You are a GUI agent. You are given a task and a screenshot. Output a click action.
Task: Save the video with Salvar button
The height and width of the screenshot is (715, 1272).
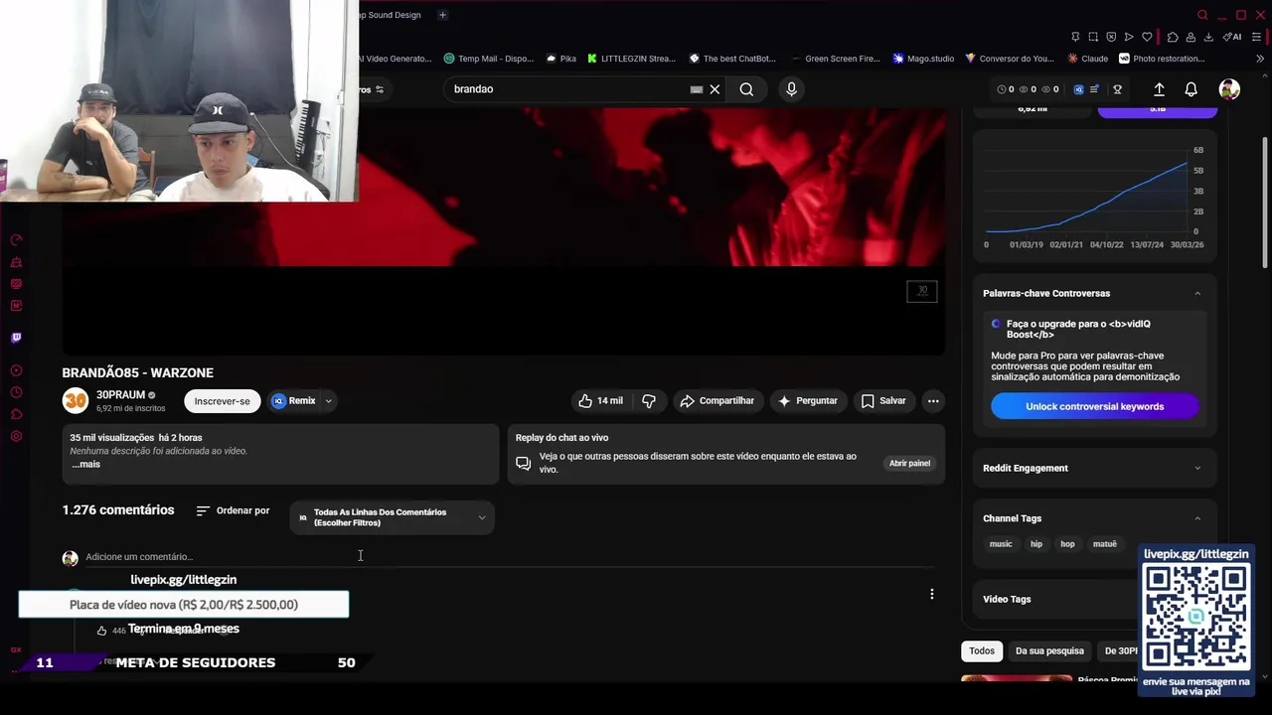[x=883, y=401]
